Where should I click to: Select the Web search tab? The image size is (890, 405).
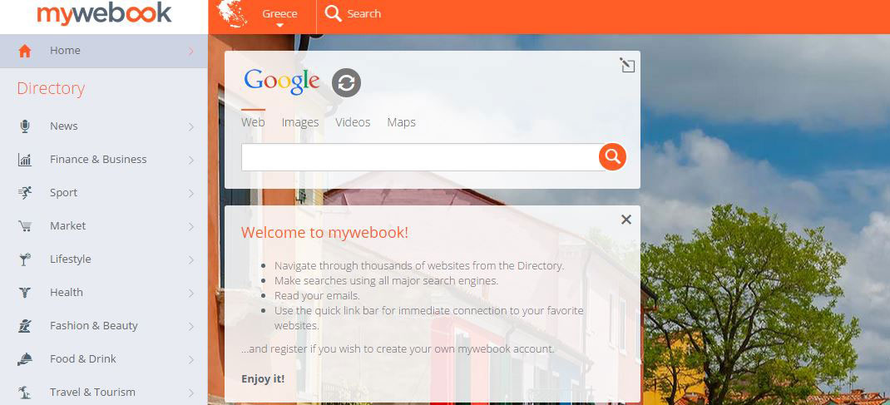[x=253, y=122]
